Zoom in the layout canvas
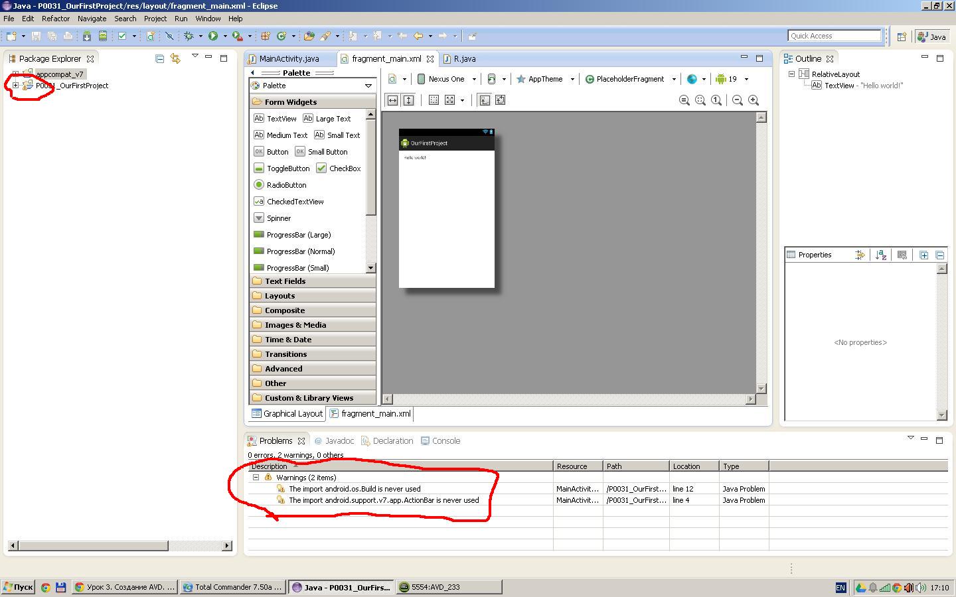Viewport: 956px width, 597px height. [754, 100]
